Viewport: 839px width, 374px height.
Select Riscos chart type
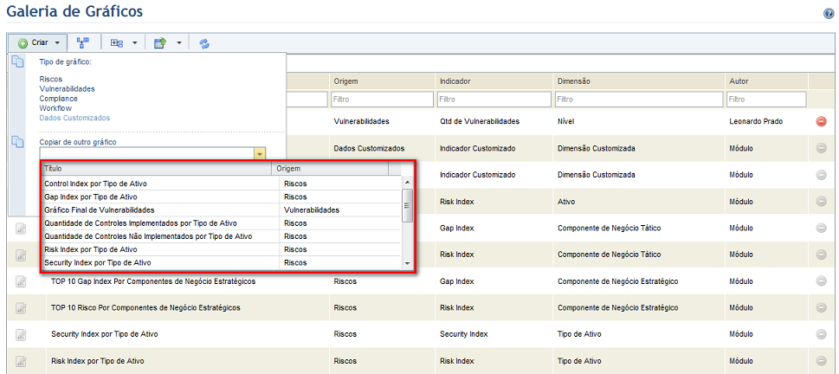point(51,79)
